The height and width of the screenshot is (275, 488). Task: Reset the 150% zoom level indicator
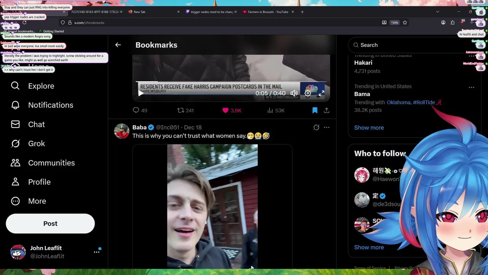pyautogui.click(x=395, y=23)
